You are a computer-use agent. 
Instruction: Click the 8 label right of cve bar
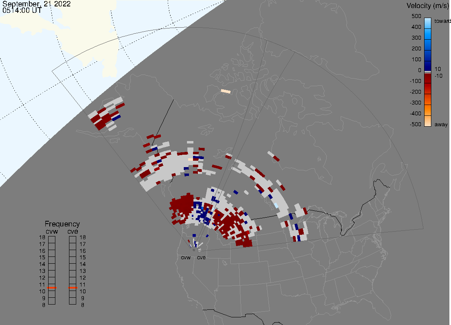pyautogui.click(x=83, y=305)
